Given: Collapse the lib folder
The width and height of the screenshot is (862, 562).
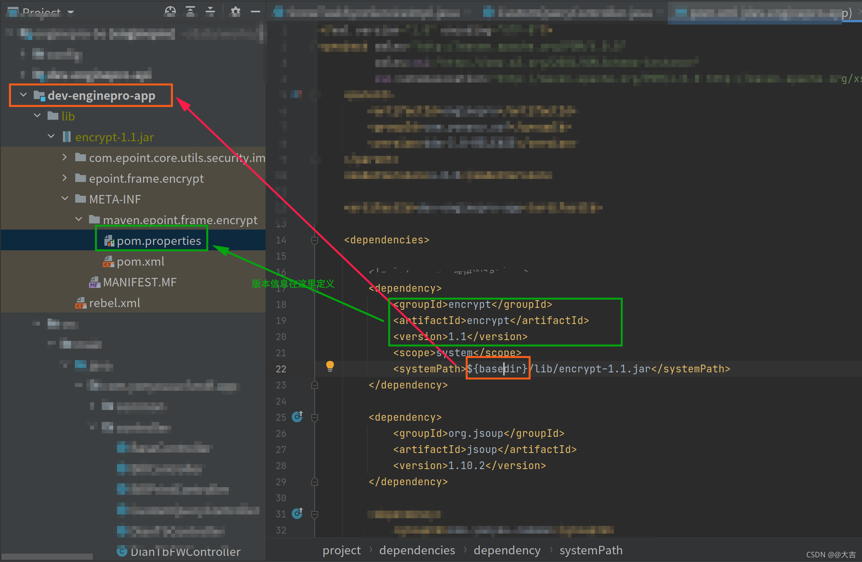Looking at the screenshot, I should (x=37, y=116).
